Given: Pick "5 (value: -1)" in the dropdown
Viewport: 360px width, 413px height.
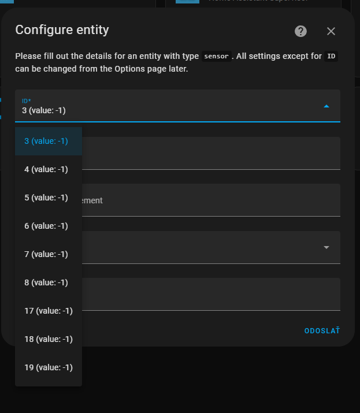Looking at the screenshot, I should click(46, 198).
